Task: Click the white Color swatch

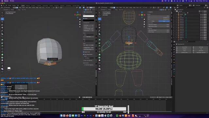Action: (x=88, y=16)
